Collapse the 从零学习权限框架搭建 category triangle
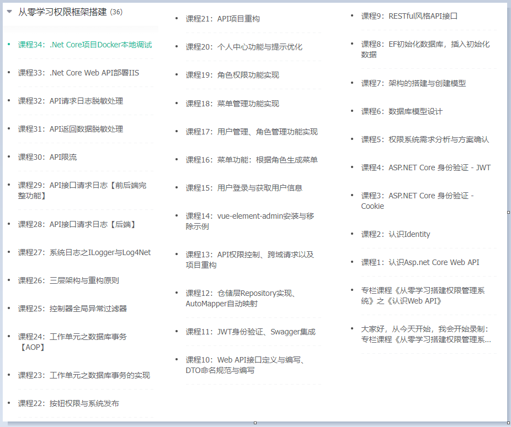This screenshot has width=511, height=427. click(x=9, y=12)
